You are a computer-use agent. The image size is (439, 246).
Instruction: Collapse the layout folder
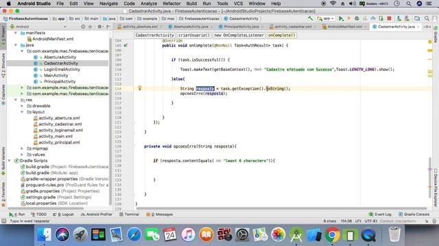point(22,112)
